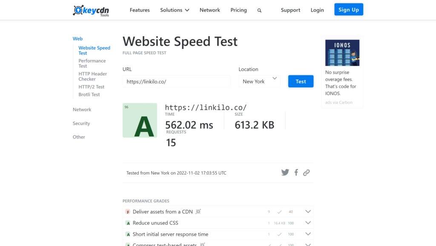Click KeyCDN icon beside Deliver assets from a CDN
The width and height of the screenshot is (436, 246).
coord(198,212)
